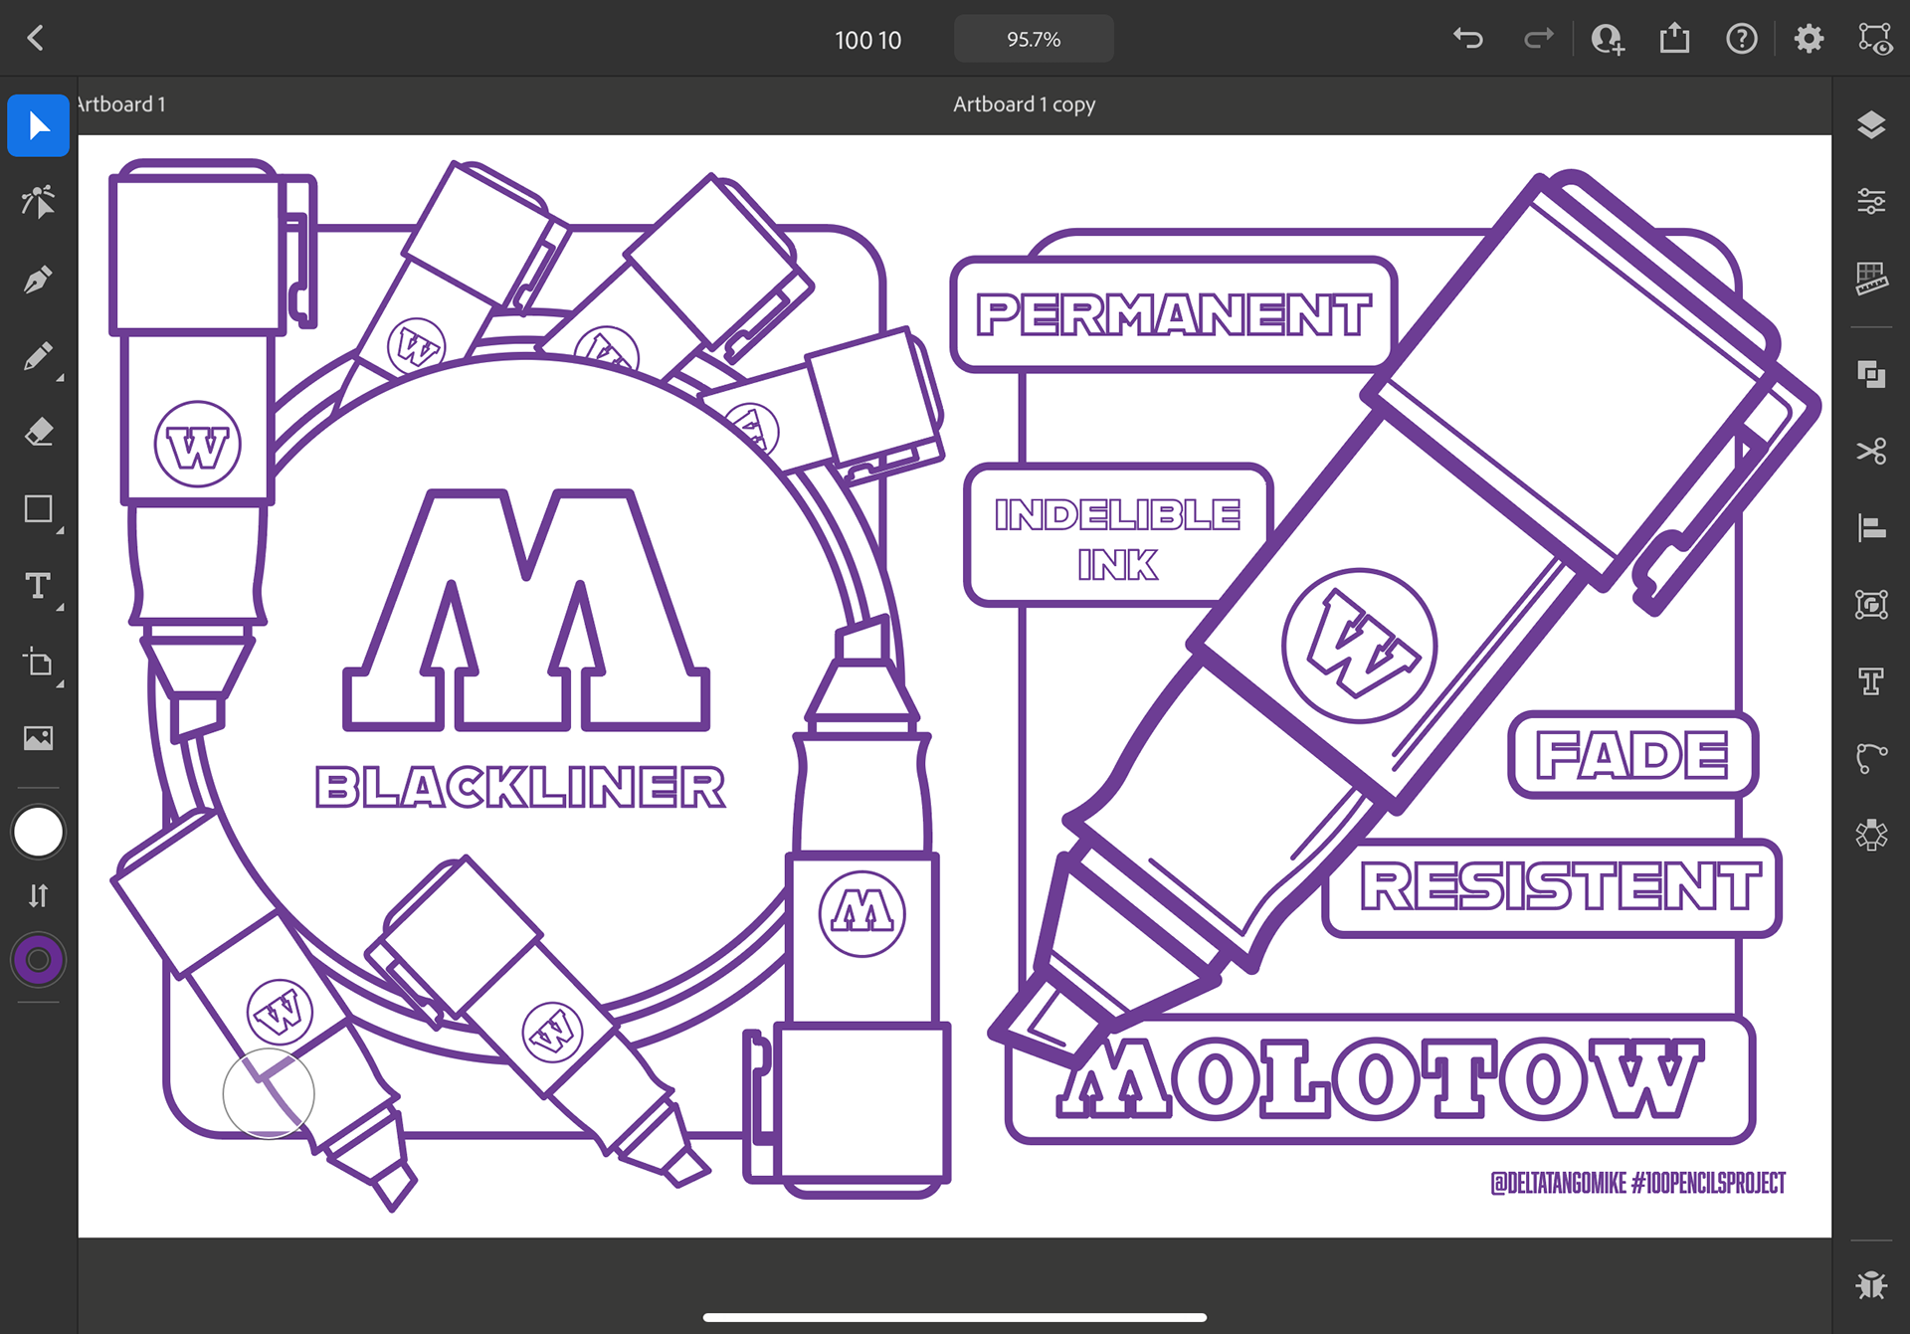Open the Combine Shapes panel

pyautogui.click(x=1871, y=374)
